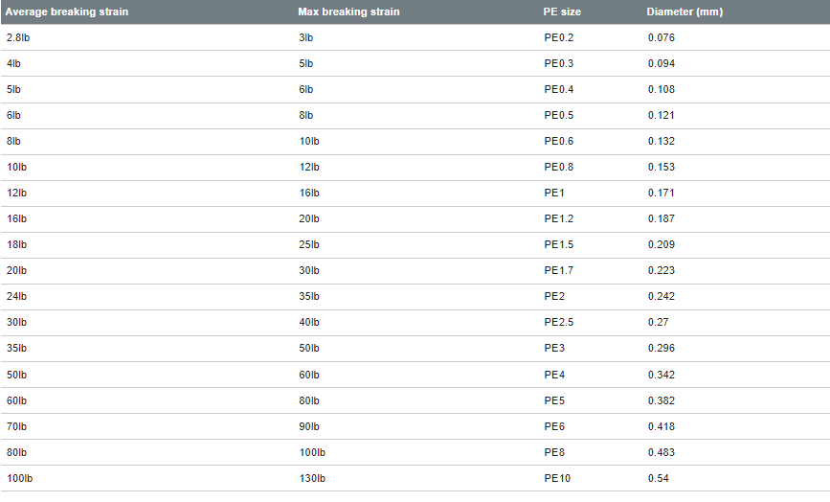This screenshot has height=502, width=830.
Task: Click the 100lb average strain cell
Action: [x=19, y=478]
